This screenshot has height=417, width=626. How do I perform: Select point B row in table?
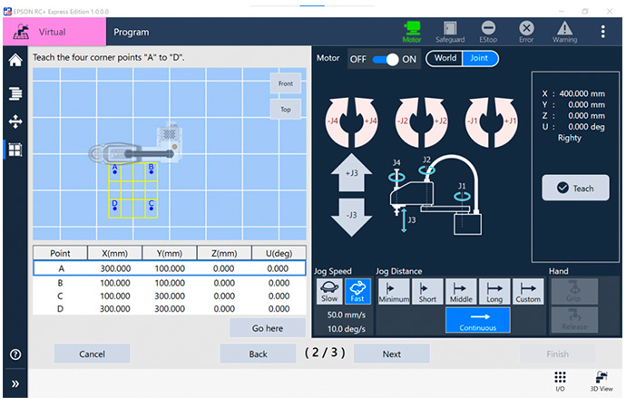pos(169,282)
